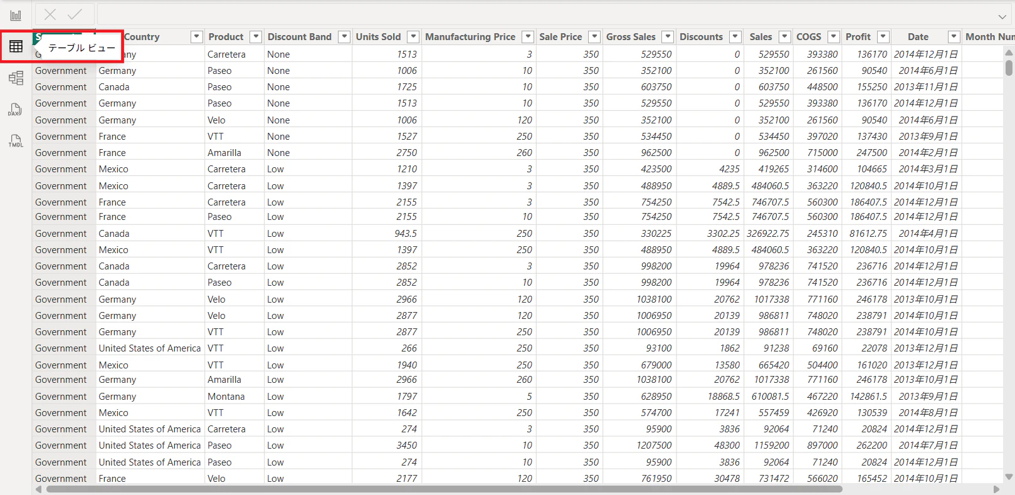This screenshot has width=1015, height=495.
Task: Click Profit value 165452
Action: (x=872, y=479)
